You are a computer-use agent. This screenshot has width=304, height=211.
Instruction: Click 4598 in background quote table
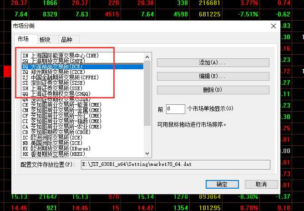coord(181,14)
